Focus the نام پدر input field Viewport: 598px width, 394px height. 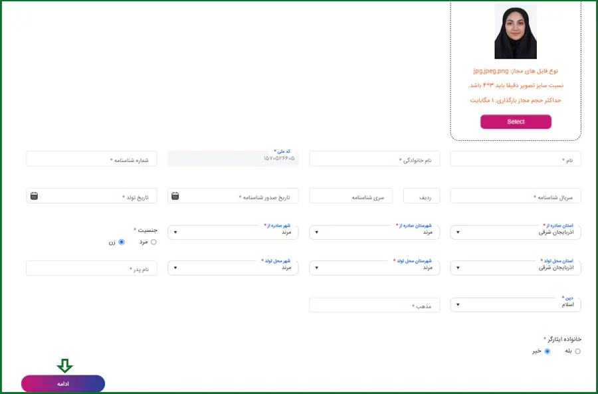(92, 268)
